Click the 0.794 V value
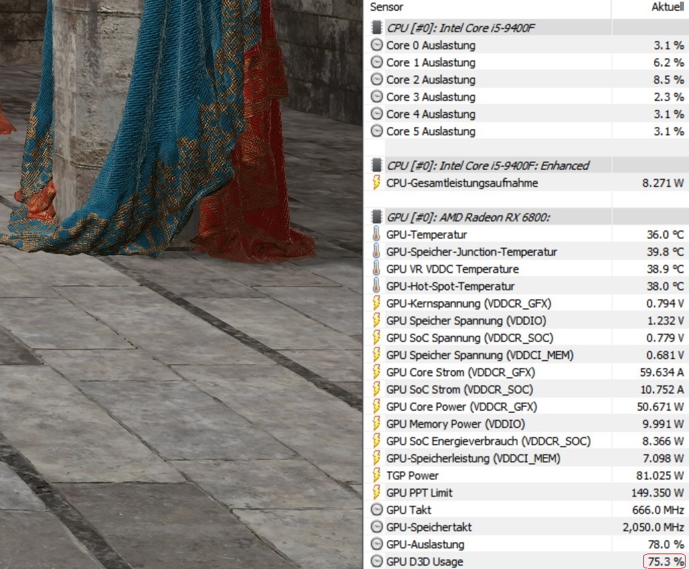Screen dimensions: 689x569 click(x=665, y=303)
